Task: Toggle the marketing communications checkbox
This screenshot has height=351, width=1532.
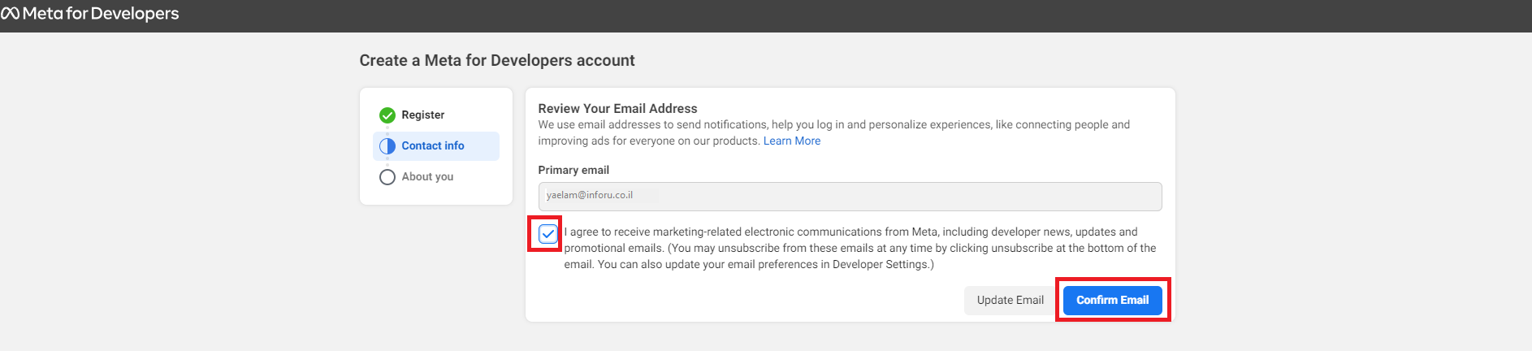Action: [x=548, y=234]
